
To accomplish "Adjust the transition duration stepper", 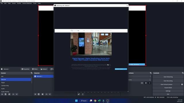I will point(150,80).
